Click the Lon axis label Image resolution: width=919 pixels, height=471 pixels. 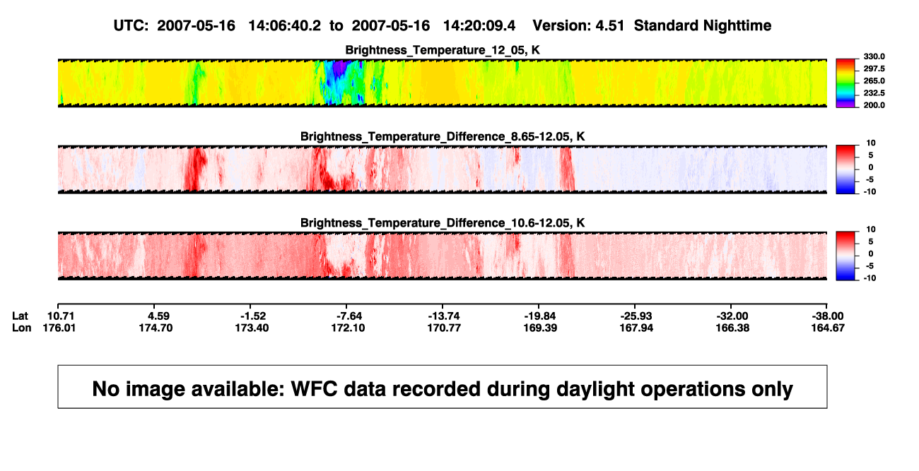click(21, 328)
